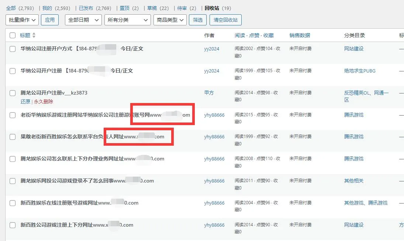Open the 商品类型 dropdown

170,20
